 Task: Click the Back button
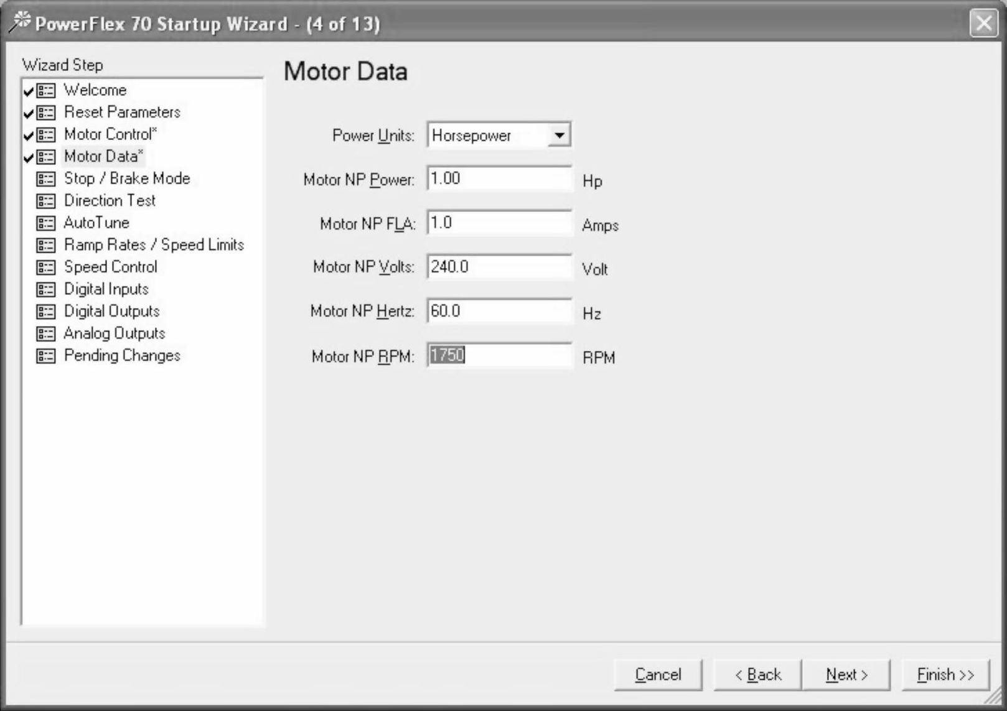757,675
